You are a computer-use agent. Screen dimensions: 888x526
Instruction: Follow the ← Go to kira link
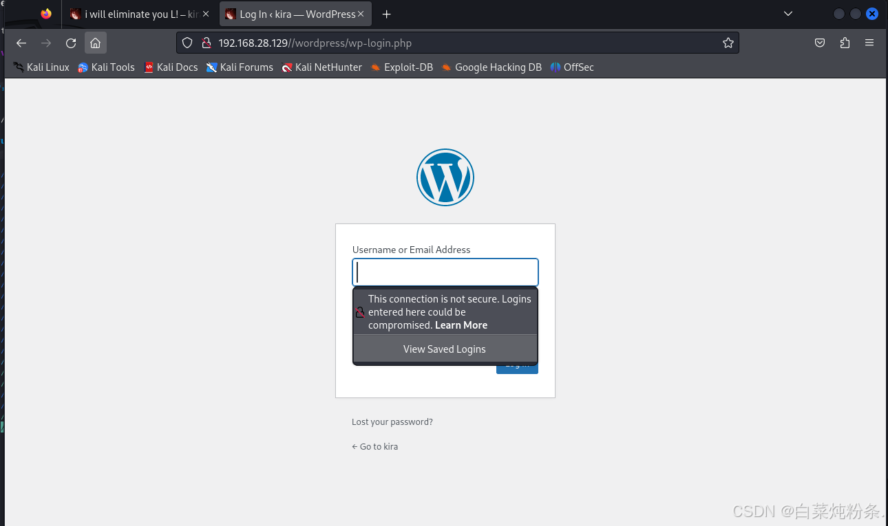(375, 447)
